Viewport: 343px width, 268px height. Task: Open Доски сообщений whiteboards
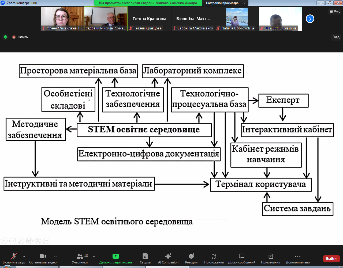[x=241, y=256]
